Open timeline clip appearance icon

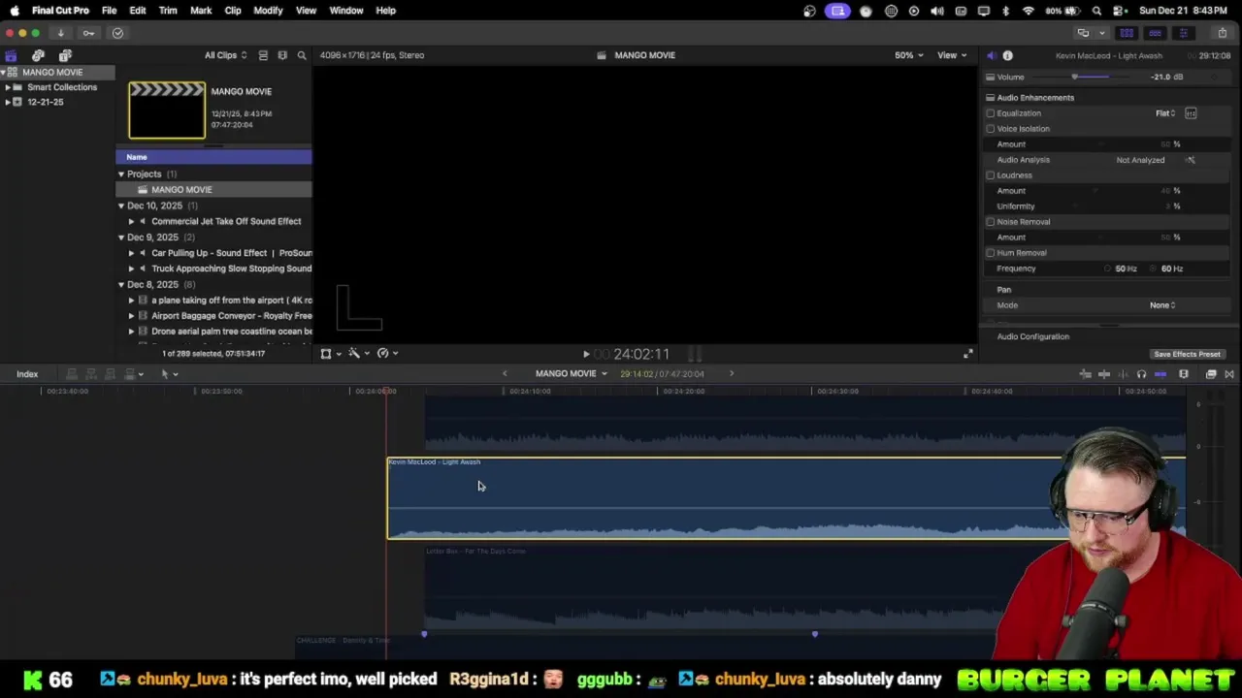1183,374
